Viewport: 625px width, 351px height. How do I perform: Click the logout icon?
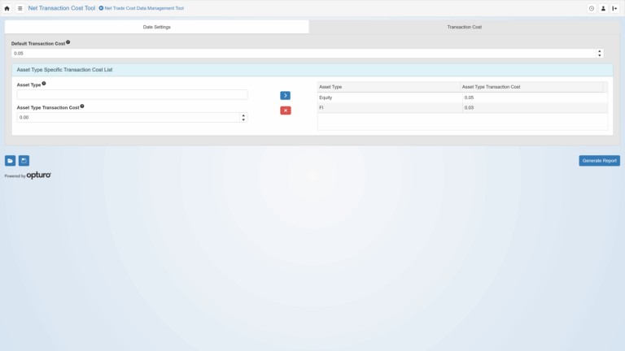pos(614,8)
